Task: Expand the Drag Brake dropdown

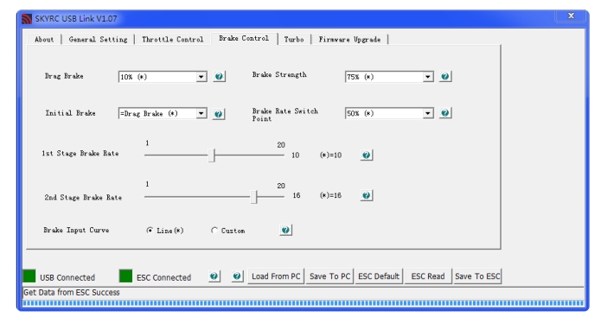Action: coord(201,77)
